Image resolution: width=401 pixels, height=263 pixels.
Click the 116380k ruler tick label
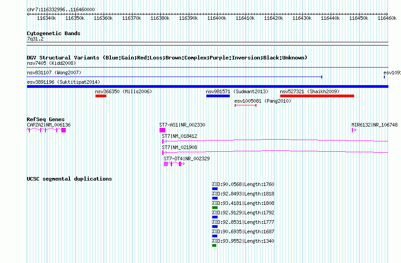click(x=160, y=18)
